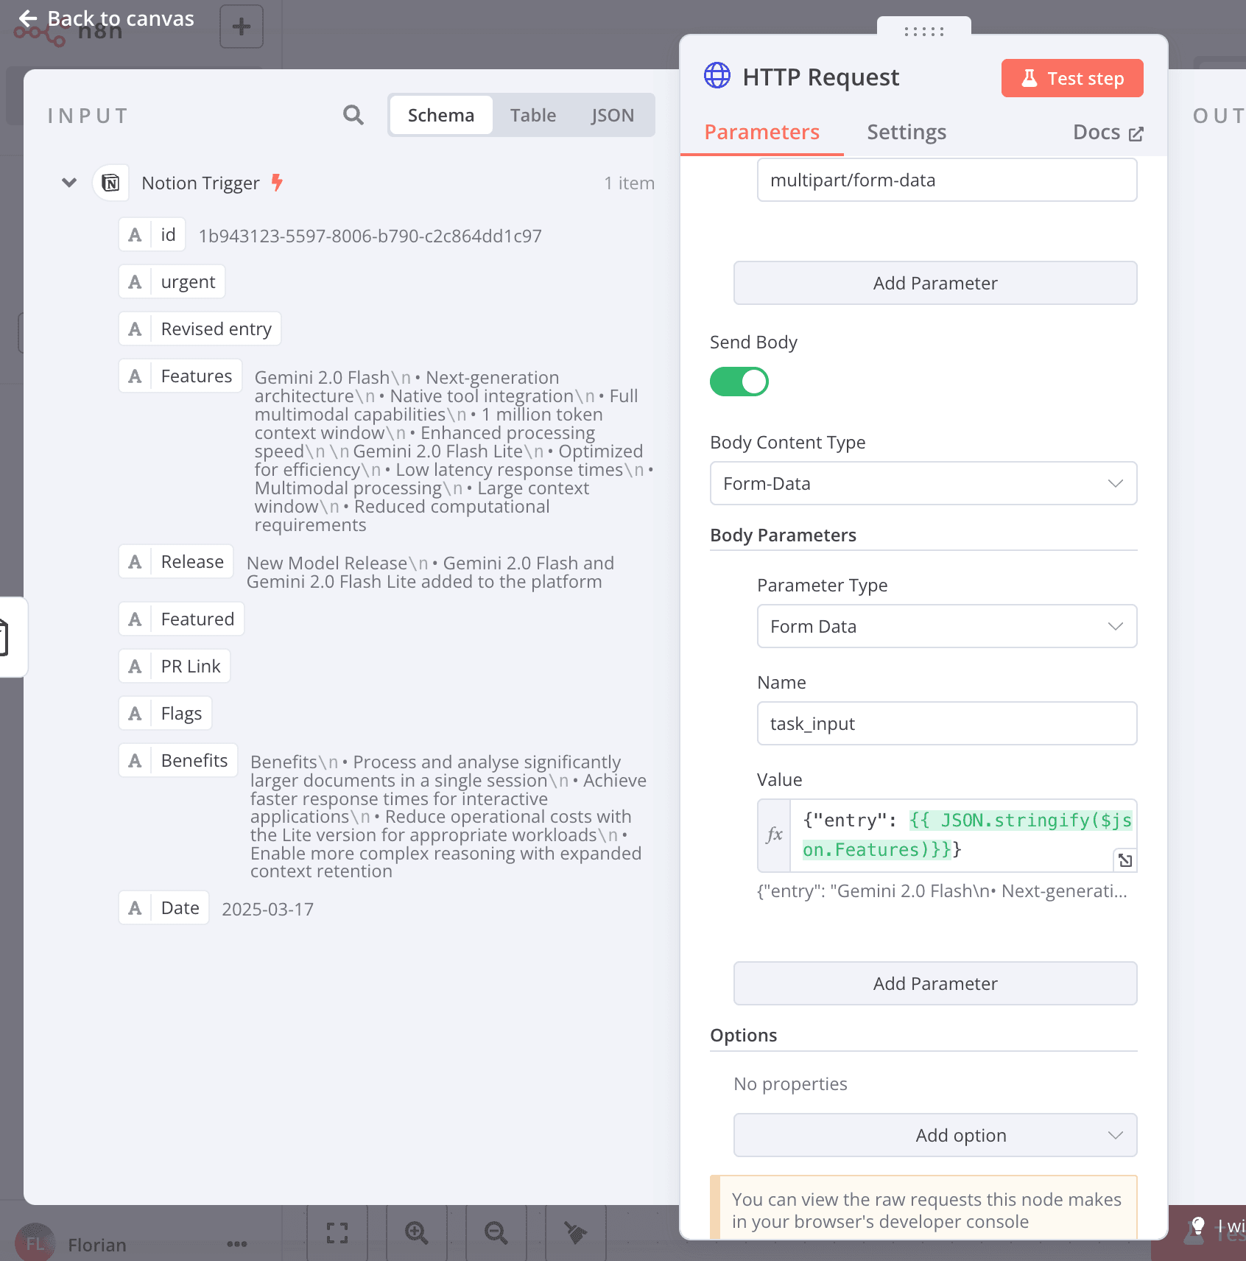Click Add Parameter under header parameters
Viewport: 1246px width, 1261px height.
point(935,283)
